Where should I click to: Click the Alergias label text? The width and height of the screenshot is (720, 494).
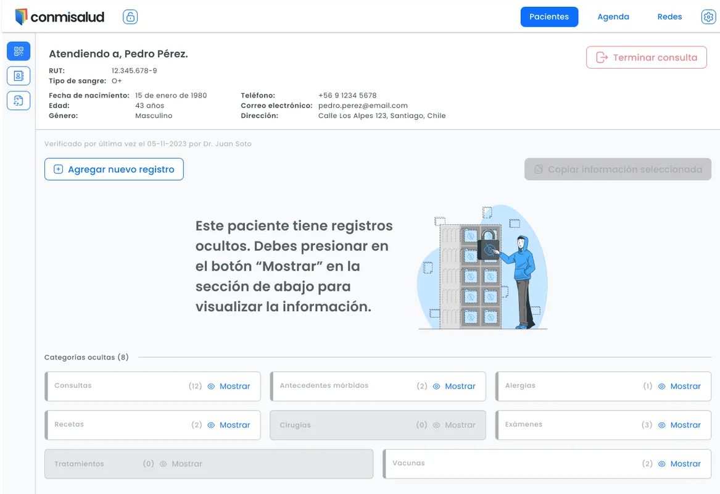(x=520, y=385)
